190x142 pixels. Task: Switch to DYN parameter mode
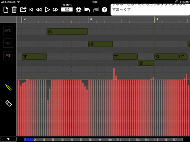(8, 30)
